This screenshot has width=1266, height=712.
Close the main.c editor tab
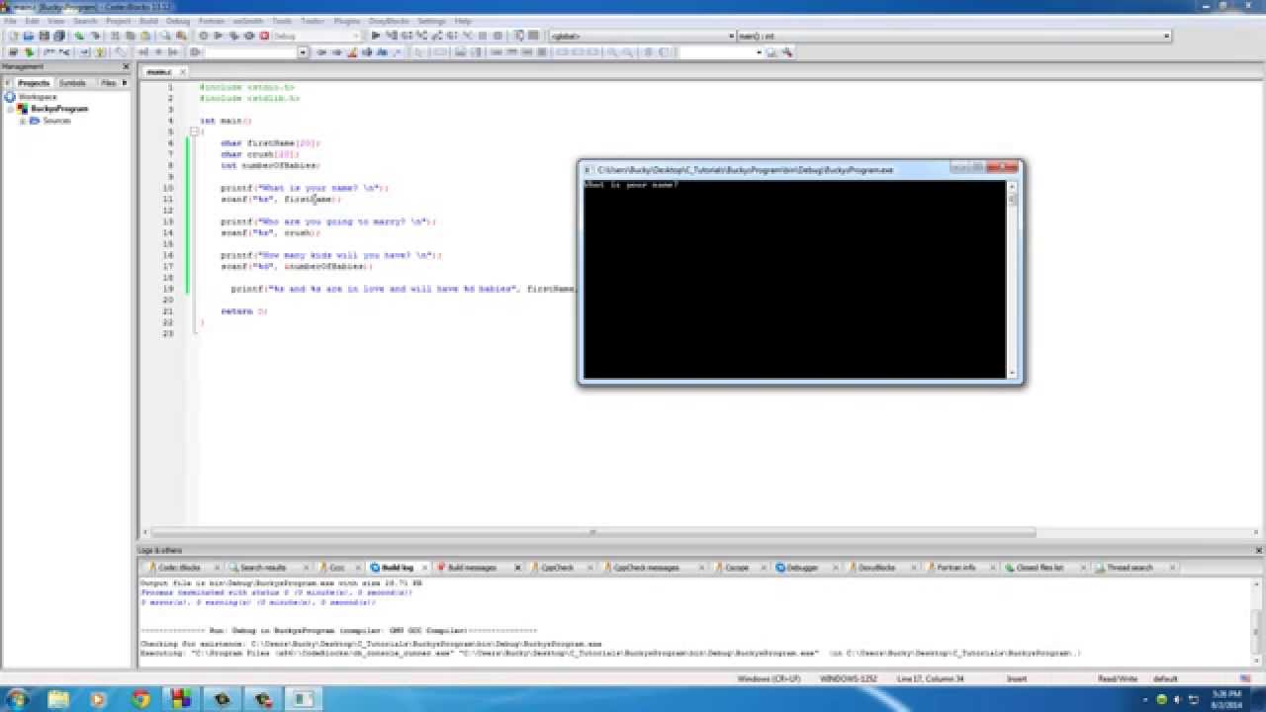[x=183, y=72]
